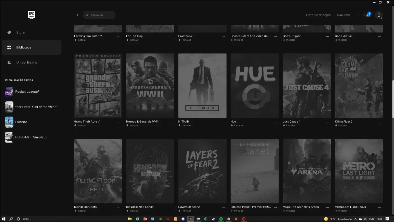
Task: Open the Carrinho page
Action: click(x=343, y=15)
